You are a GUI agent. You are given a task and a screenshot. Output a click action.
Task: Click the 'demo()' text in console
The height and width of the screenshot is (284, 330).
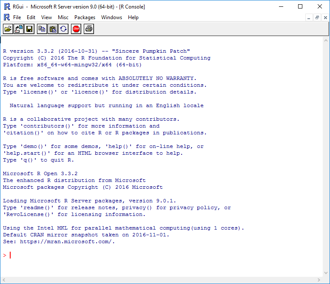(x=33, y=146)
